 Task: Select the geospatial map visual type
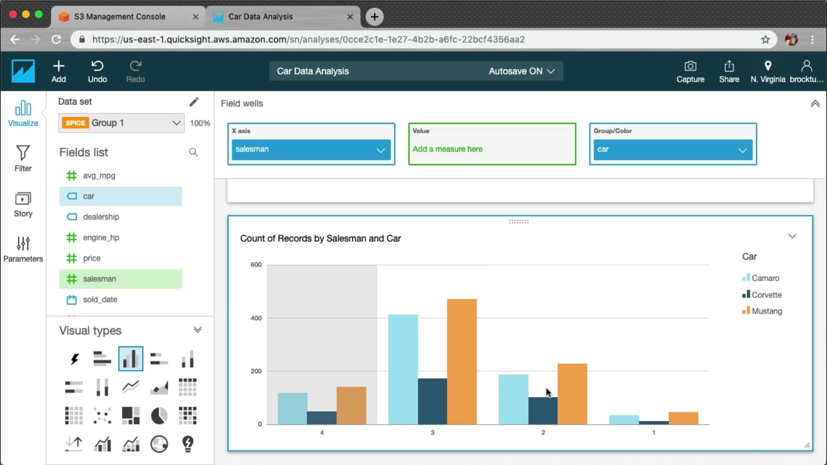[159, 444]
